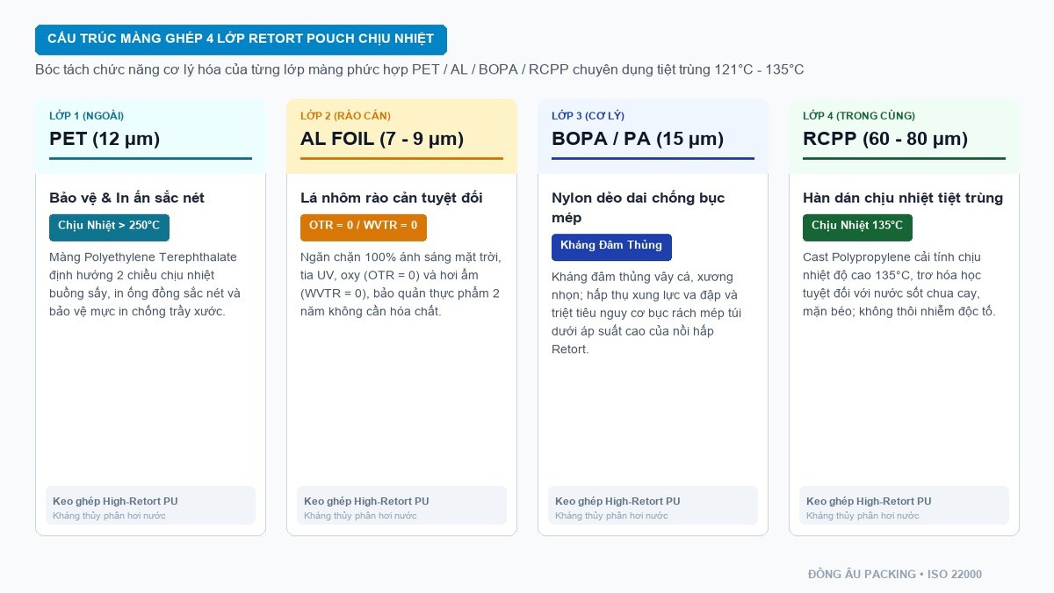Select the paragraph starting "Cast Polypropylene cải tính"
This screenshot has width=1054, height=593.
point(900,284)
